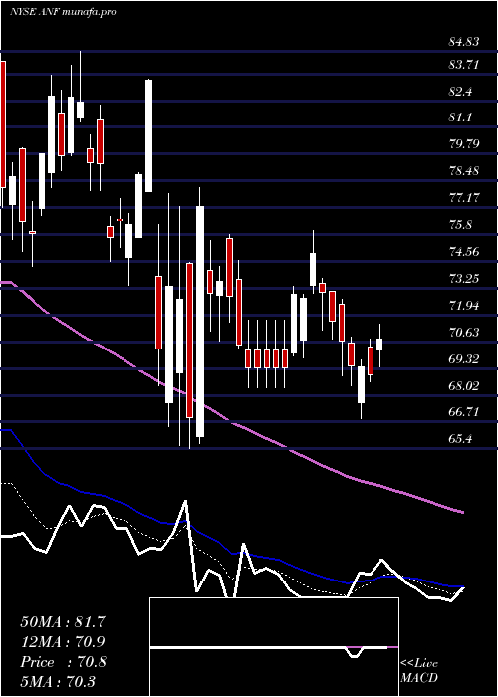Select the 82.4 price axis label
Image resolution: width=498 pixels, height=697 pixels.
pos(460,92)
